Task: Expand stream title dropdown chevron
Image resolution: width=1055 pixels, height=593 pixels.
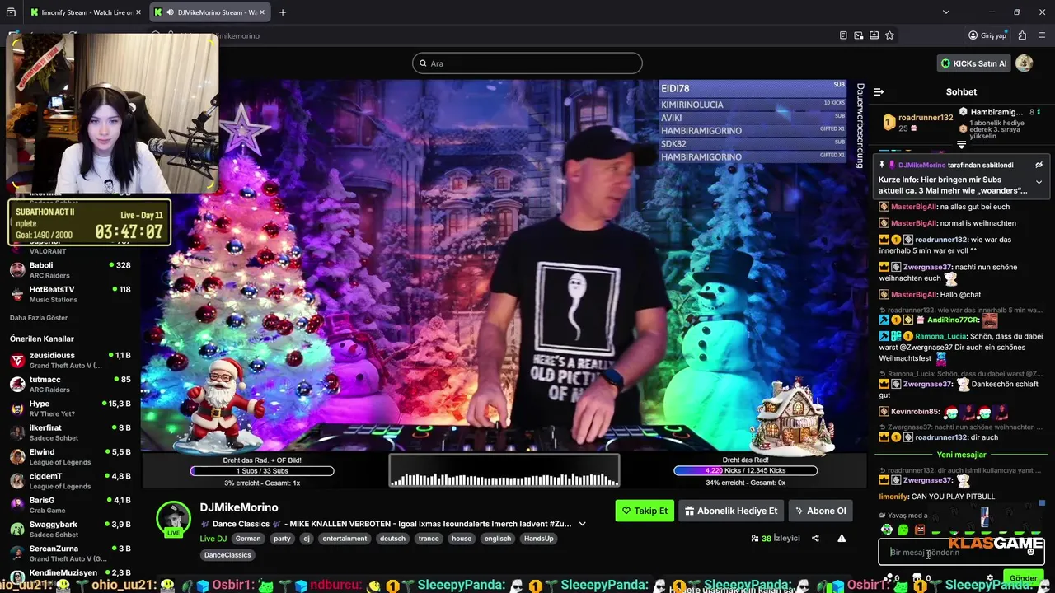Action: click(x=582, y=524)
